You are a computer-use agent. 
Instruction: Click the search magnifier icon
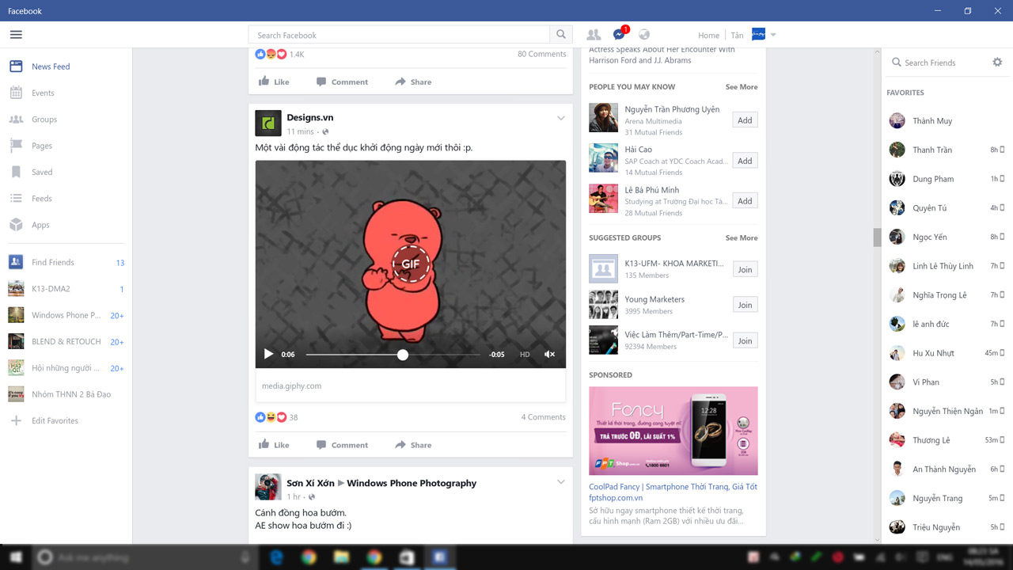click(x=561, y=34)
